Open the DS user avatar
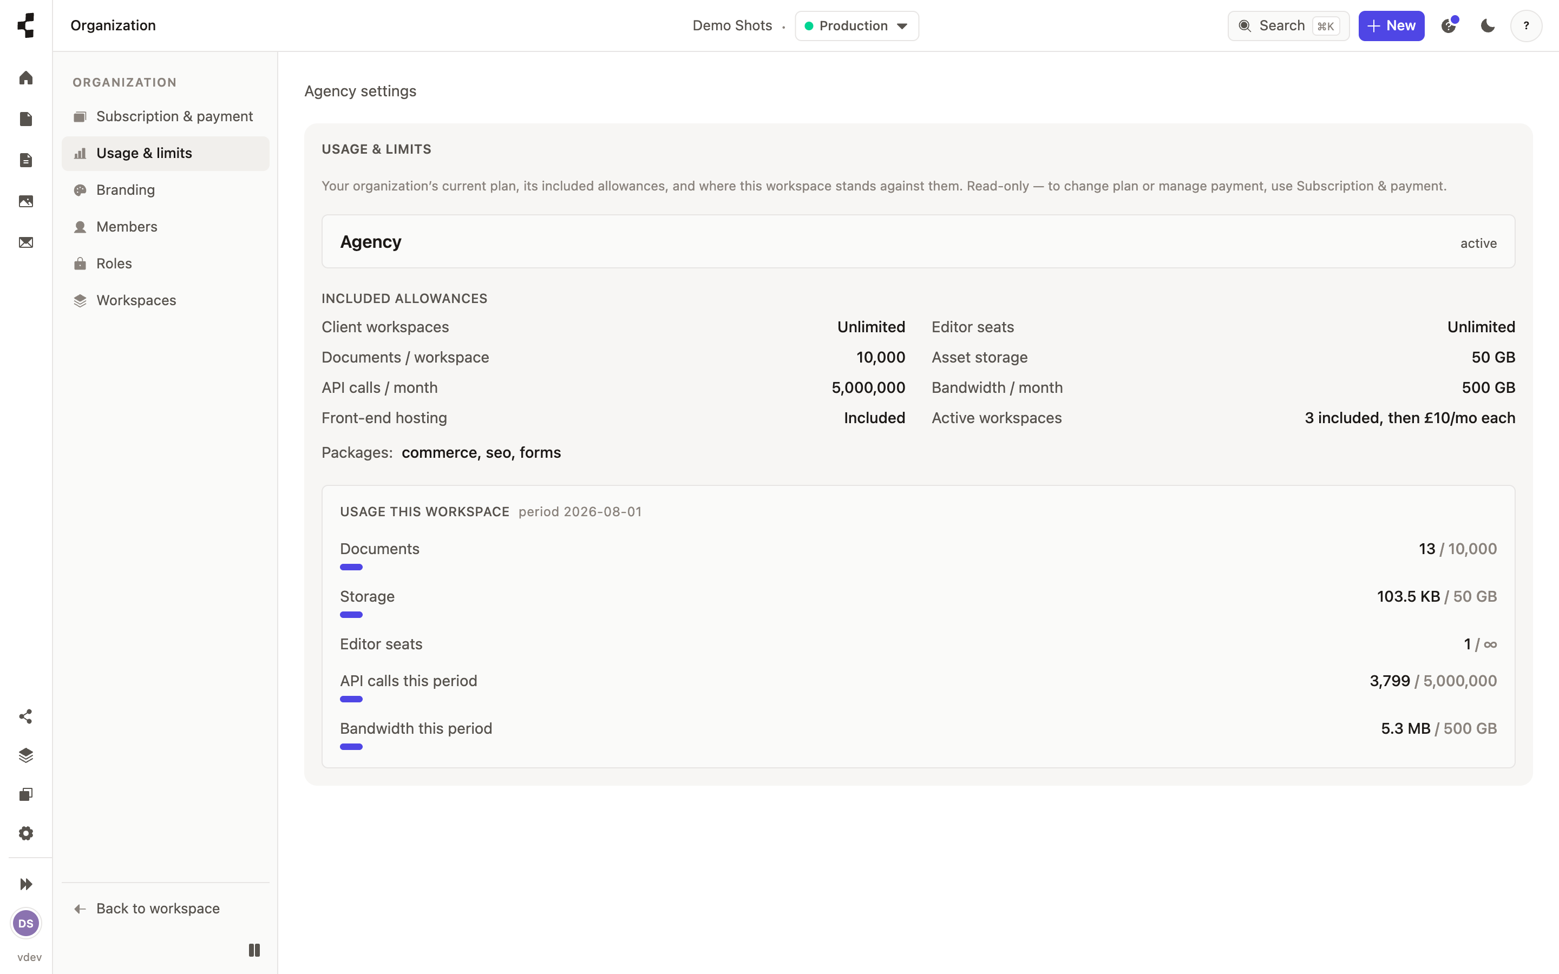This screenshot has width=1559, height=974. pos(26,923)
